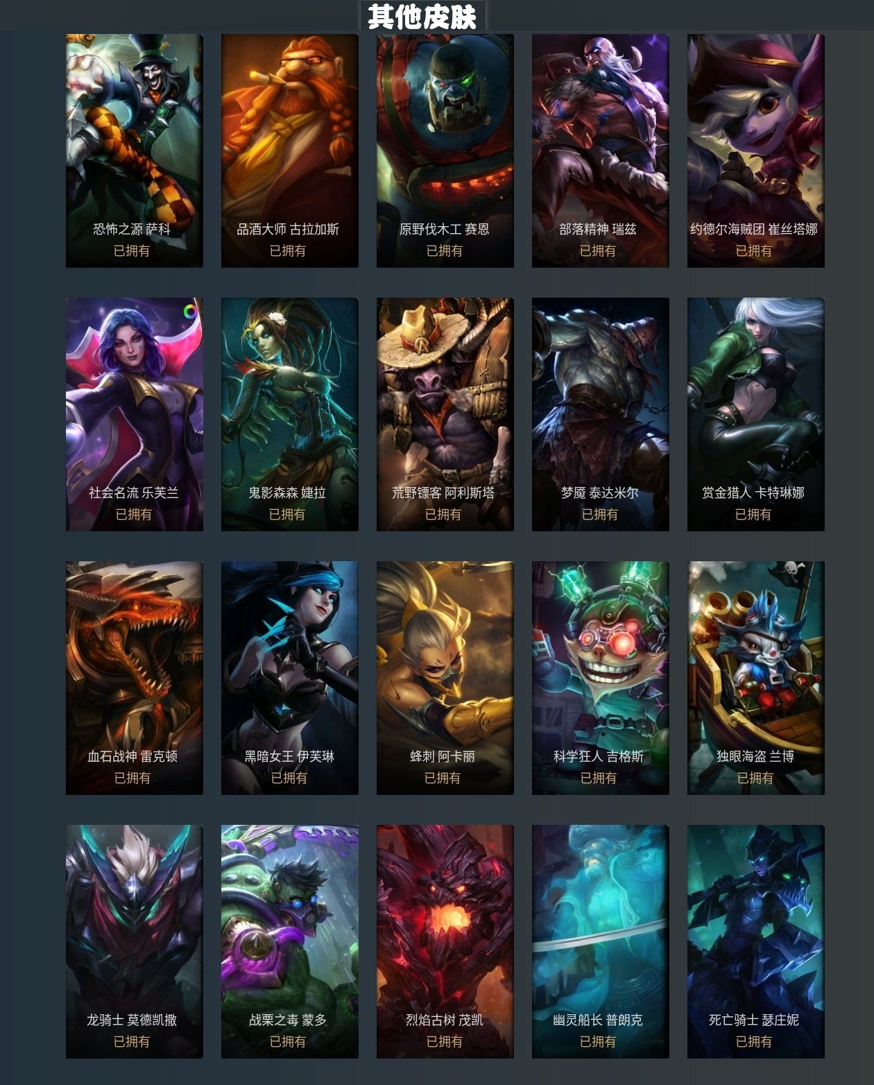Open the 蜂刺 阿卡丽 skin card
Viewport: 874px width, 1085px height.
[x=445, y=678]
